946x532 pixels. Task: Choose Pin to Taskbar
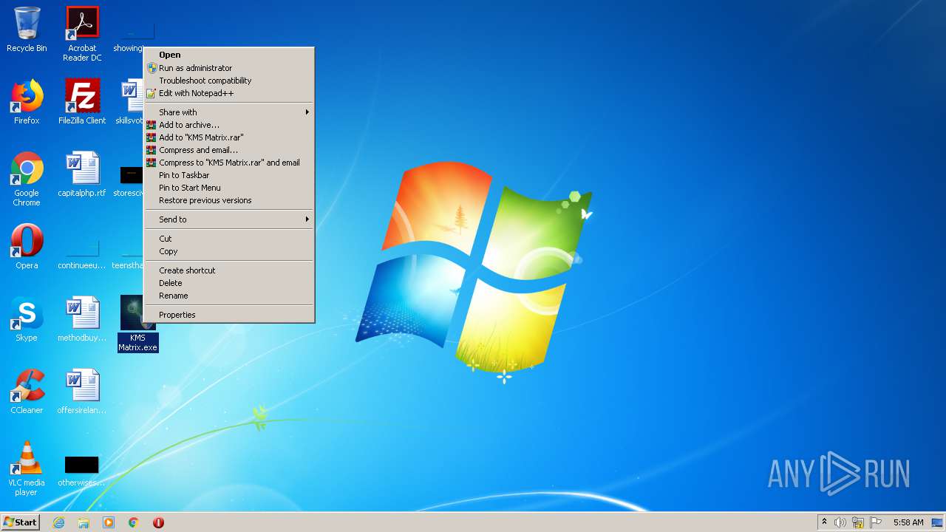pos(229,175)
